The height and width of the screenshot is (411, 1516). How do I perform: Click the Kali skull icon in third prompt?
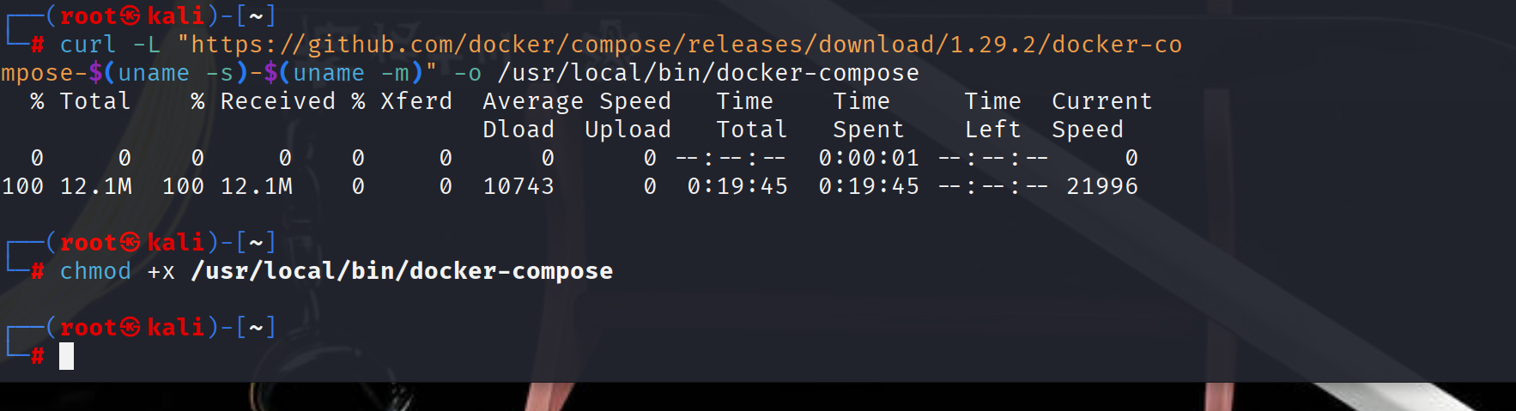pos(130,328)
